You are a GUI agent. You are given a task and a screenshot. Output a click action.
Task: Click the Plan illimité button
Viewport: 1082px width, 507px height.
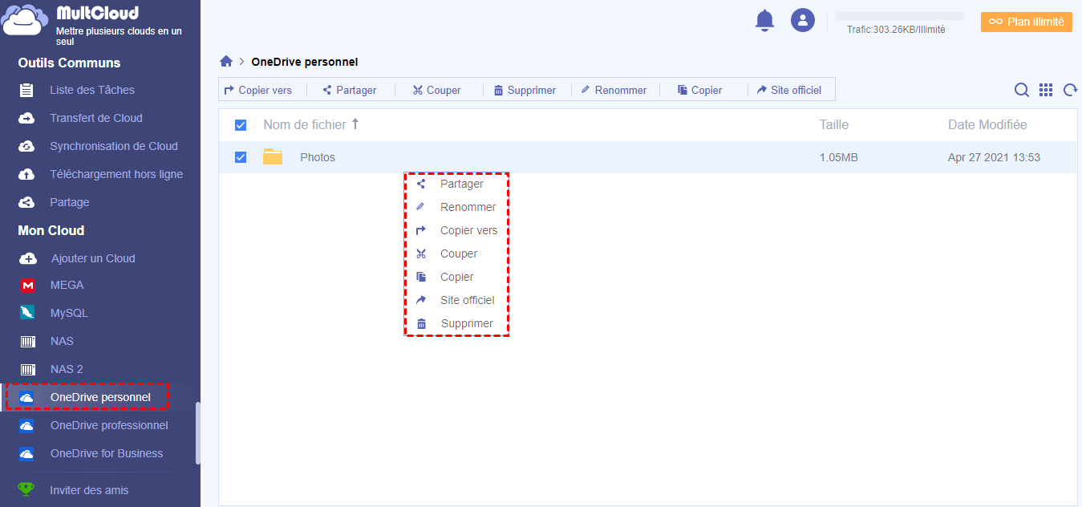point(1027,22)
